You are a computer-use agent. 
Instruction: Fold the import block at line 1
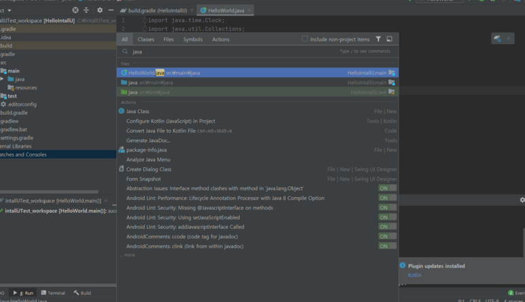[145, 20]
